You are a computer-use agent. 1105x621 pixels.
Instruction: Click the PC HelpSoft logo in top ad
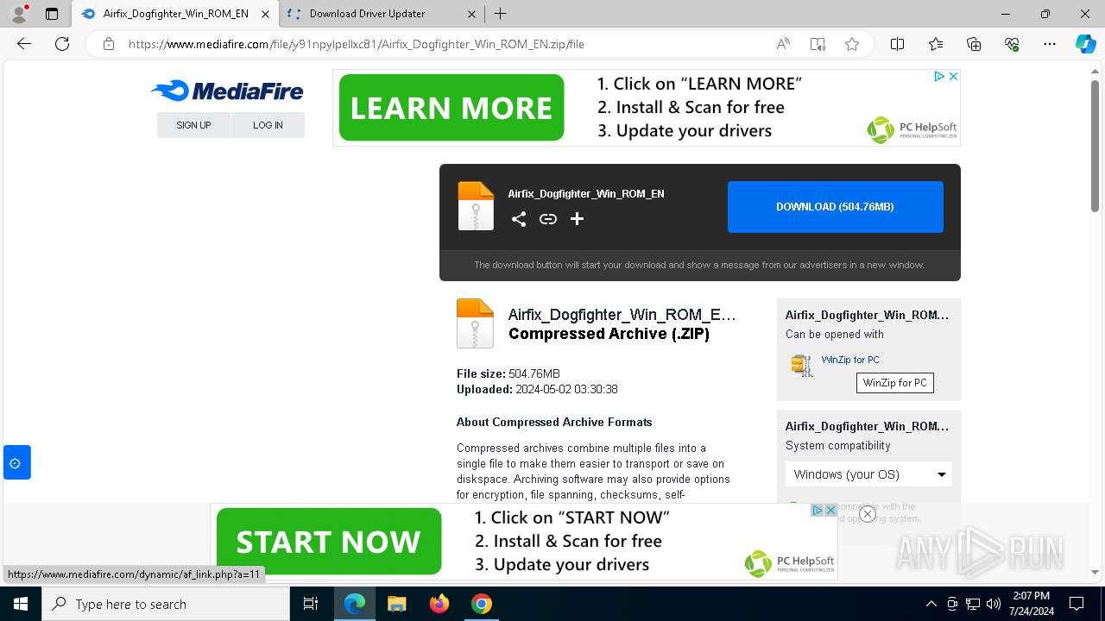[x=912, y=129]
